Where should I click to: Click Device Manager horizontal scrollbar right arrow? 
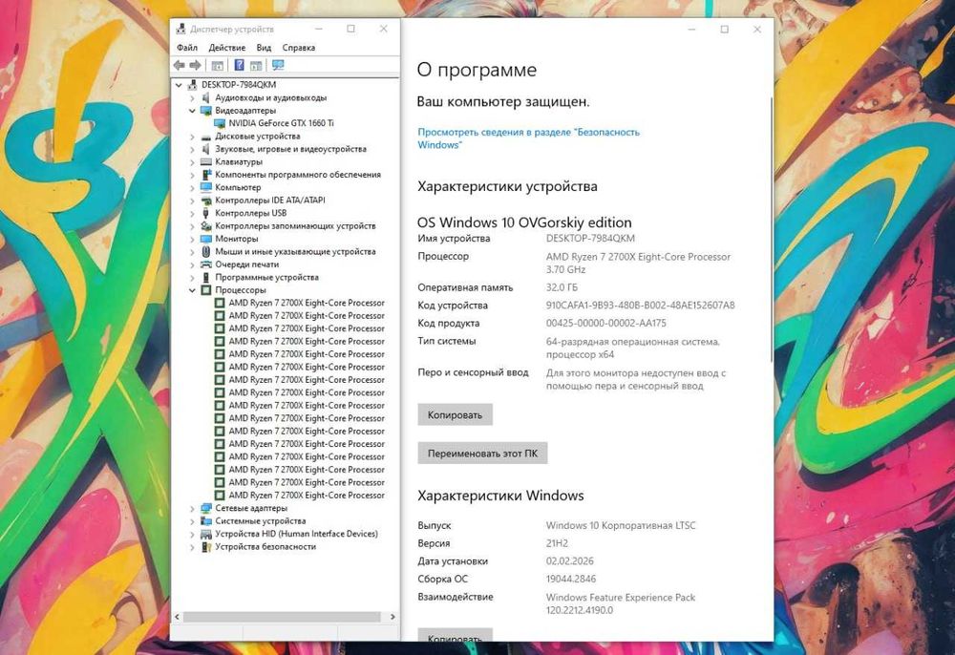tap(393, 617)
